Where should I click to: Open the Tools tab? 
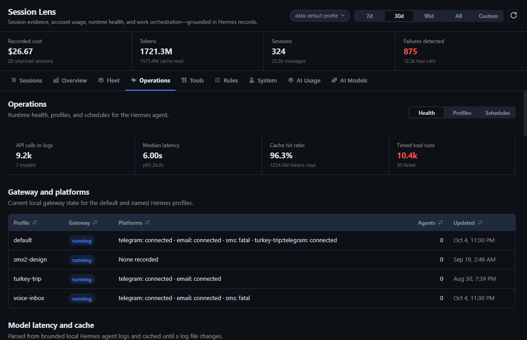coord(193,80)
